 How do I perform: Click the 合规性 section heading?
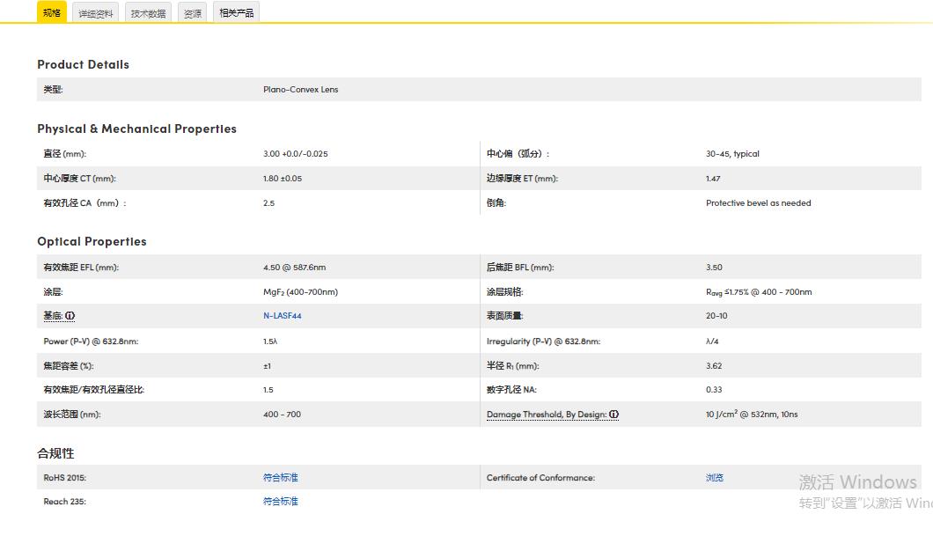[55, 453]
